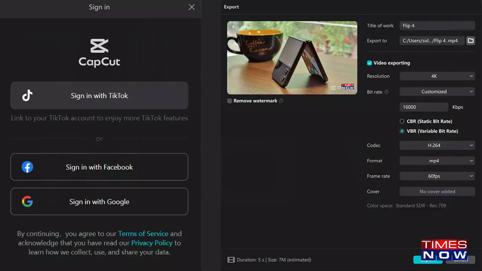This screenshot has width=482, height=271.
Task: Click the Color space Standard SDR text
Action: coord(407,206)
